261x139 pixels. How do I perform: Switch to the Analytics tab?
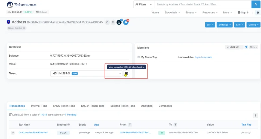(146, 106)
